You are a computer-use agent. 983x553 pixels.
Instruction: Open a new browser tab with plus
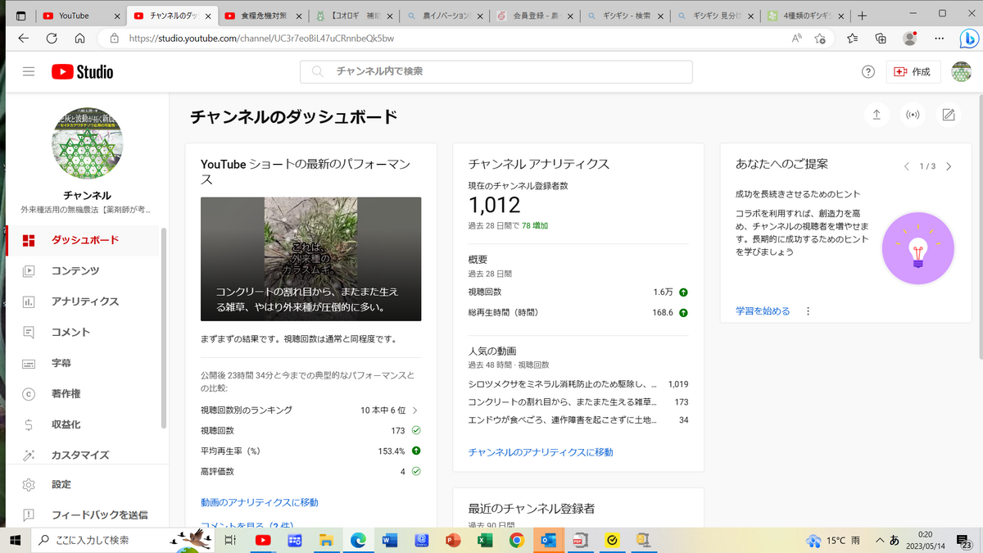[x=862, y=16]
